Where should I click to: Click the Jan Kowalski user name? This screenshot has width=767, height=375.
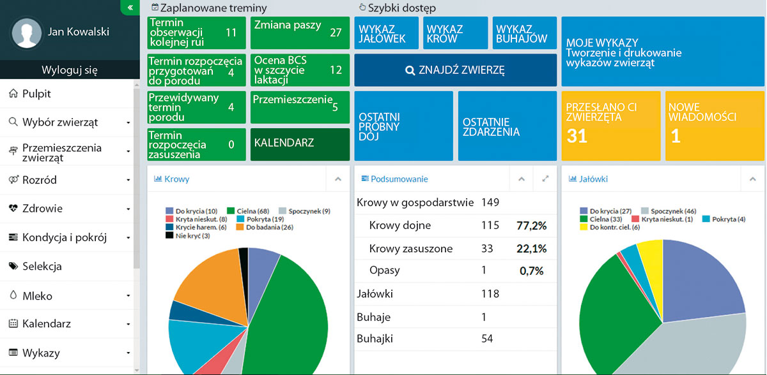pos(79,31)
